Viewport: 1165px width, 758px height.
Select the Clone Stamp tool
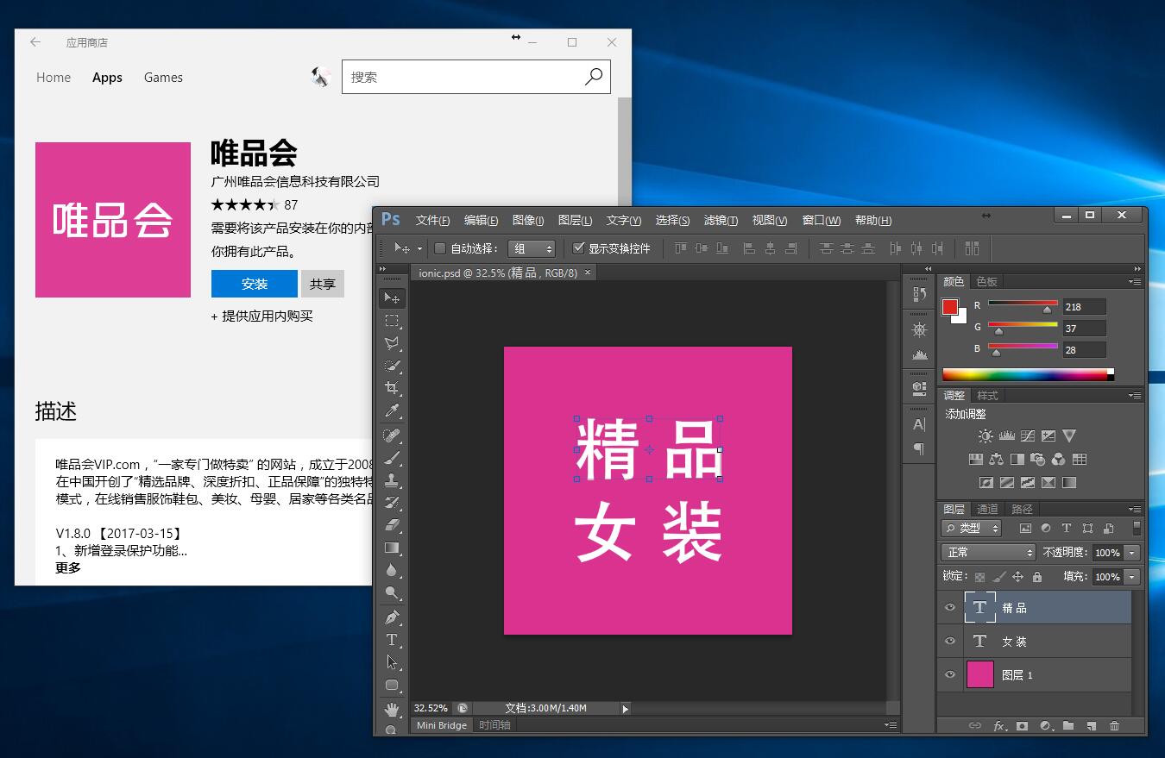coord(392,479)
